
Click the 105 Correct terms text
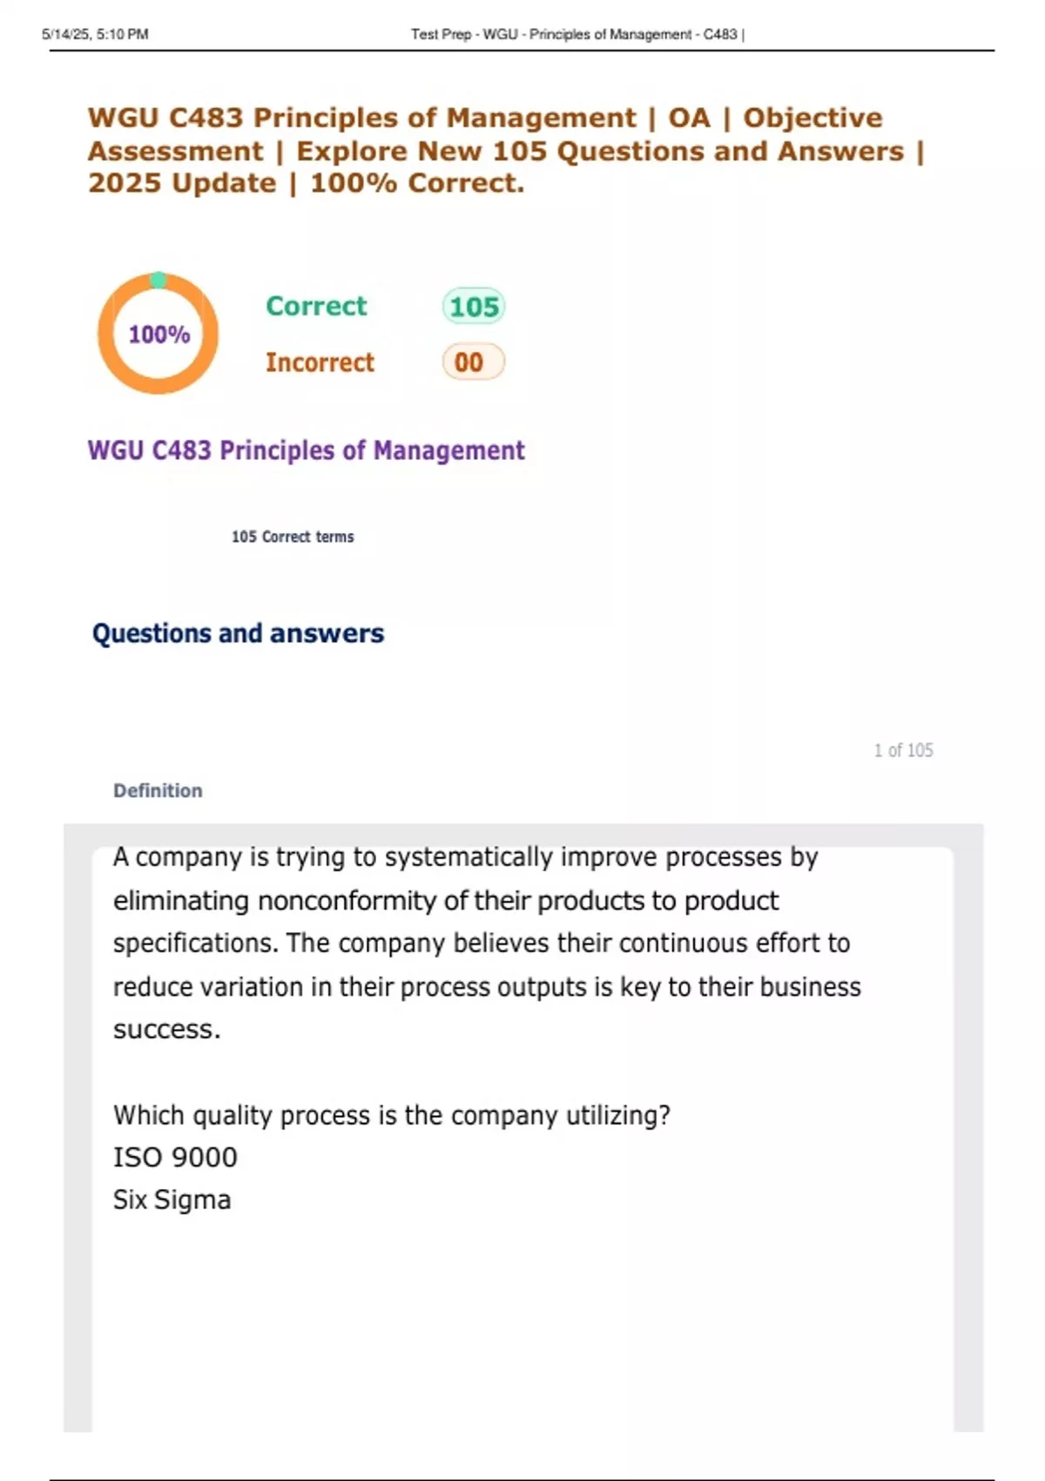[293, 537]
